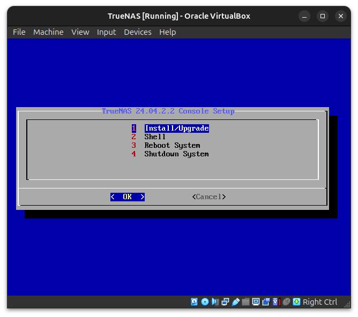The height and width of the screenshot is (317, 358).
Task: Click the USB devices icon
Action: tap(235, 302)
